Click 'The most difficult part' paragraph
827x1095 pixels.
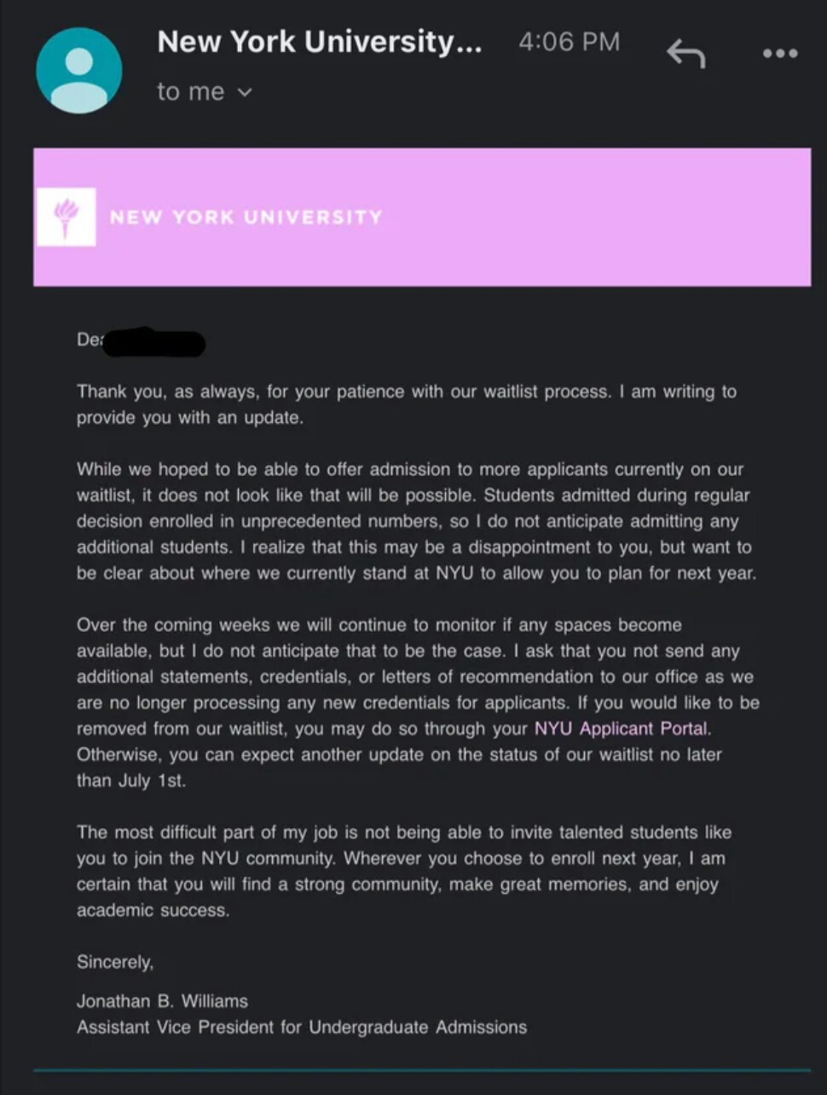tap(404, 871)
